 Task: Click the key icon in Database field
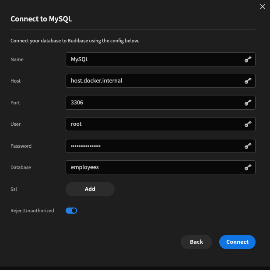coord(248,167)
